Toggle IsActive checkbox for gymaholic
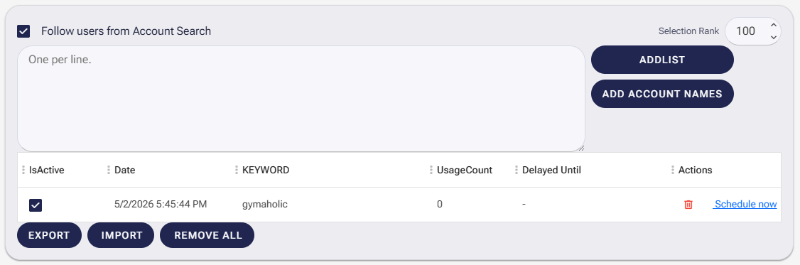800x265 pixels. (36, 205)
